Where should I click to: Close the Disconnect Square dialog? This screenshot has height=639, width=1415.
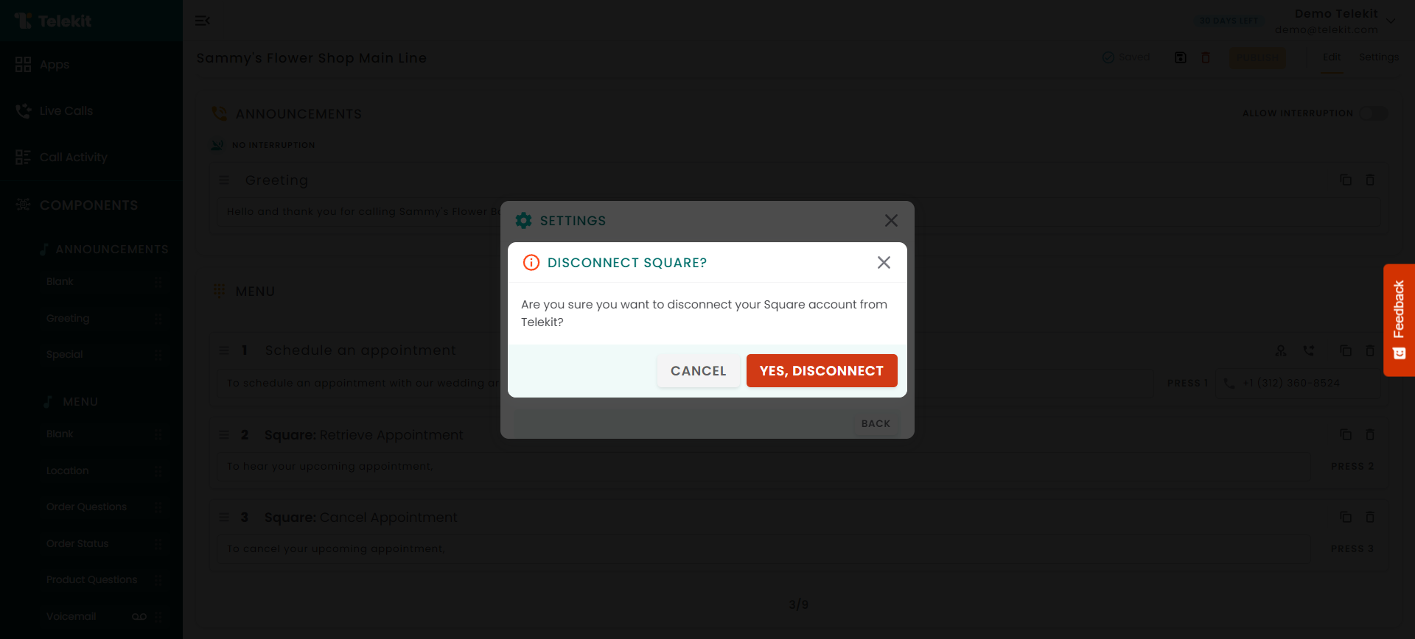click(x=884, y=263)
